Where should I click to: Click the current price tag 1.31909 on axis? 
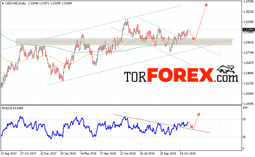pos(248,30)
